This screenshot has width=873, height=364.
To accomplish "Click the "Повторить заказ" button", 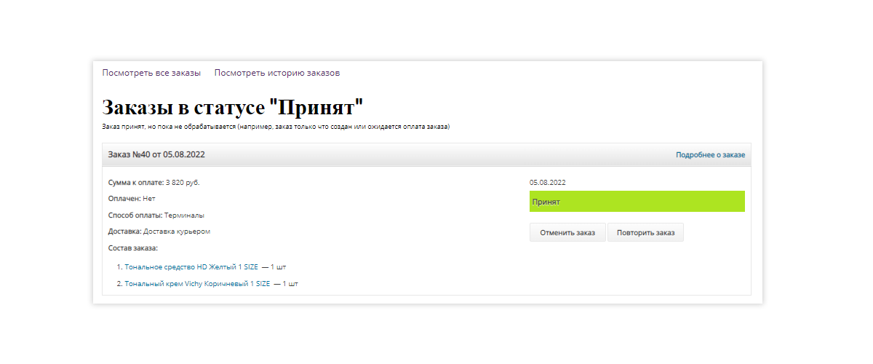I will [x=645, y=233].
